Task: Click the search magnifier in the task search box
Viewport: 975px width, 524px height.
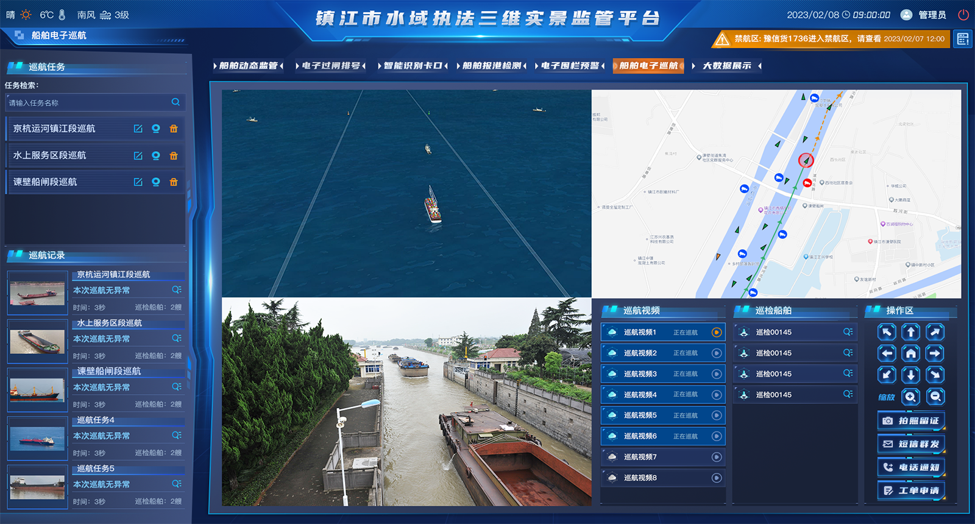Action: tap(175, 102)
